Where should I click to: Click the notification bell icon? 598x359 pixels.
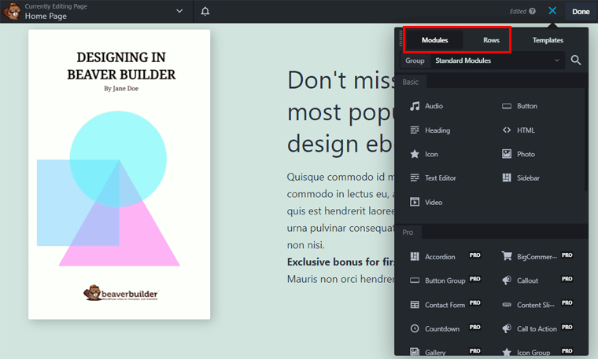(x=205, y=12)
